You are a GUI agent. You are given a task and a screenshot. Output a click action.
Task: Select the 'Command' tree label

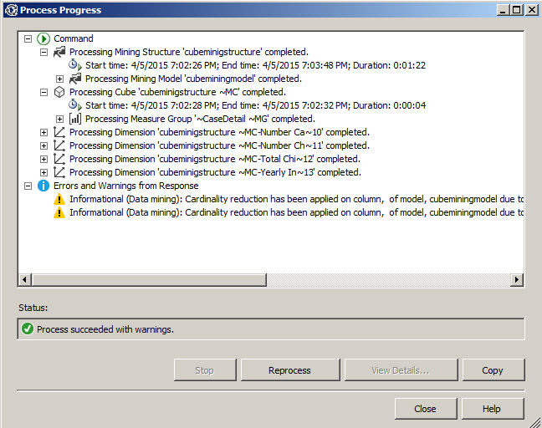74,38
